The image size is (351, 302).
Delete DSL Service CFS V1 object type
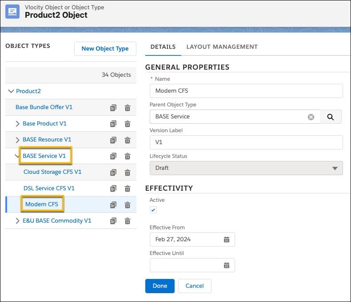click(128, 188)
